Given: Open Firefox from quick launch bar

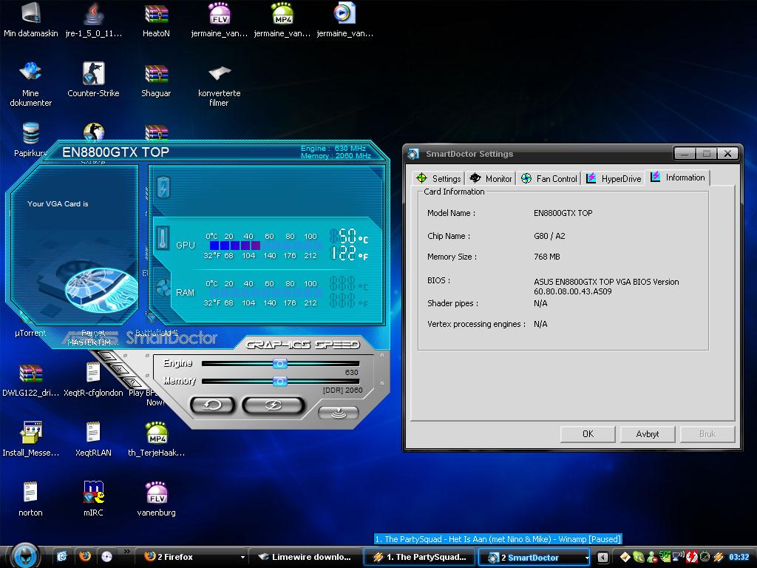Looking at the screenshot, I should point(85,556).
